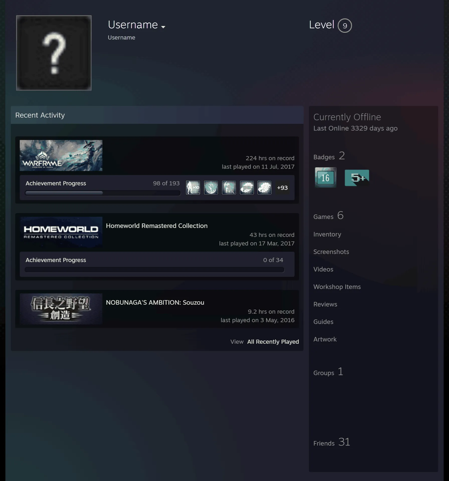Open Homeworld Remastered Collection title link
Viewport: 449px width, 481px height.
tap(157, 226)
